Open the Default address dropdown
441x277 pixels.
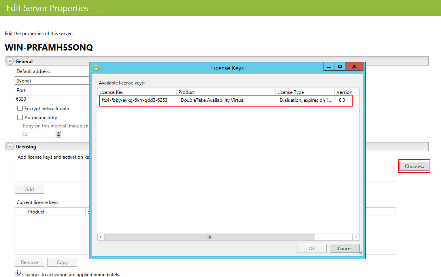click(52, 80)
